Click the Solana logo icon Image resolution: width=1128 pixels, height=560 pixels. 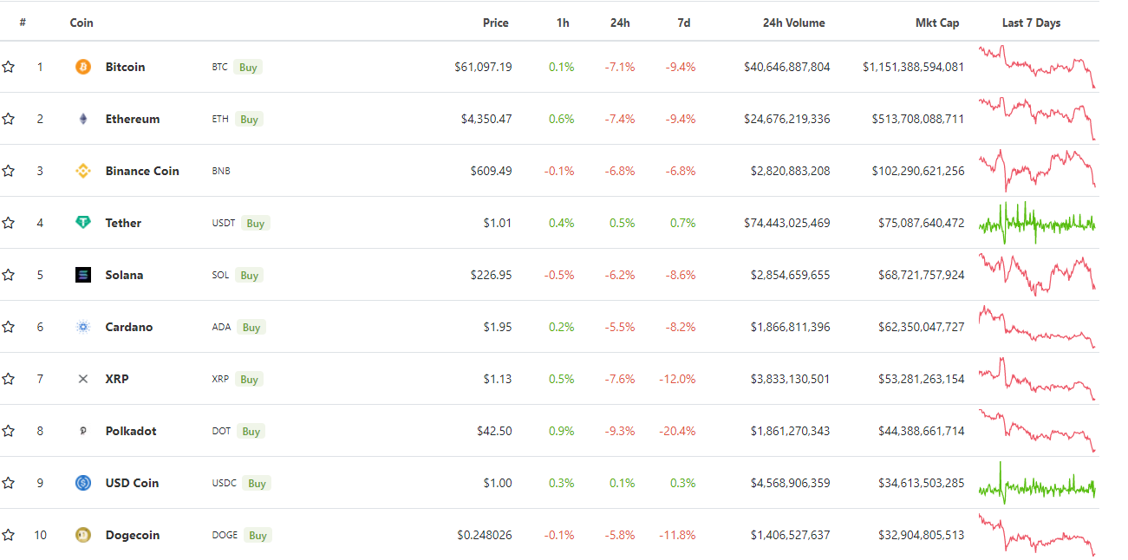pos(83,275)
